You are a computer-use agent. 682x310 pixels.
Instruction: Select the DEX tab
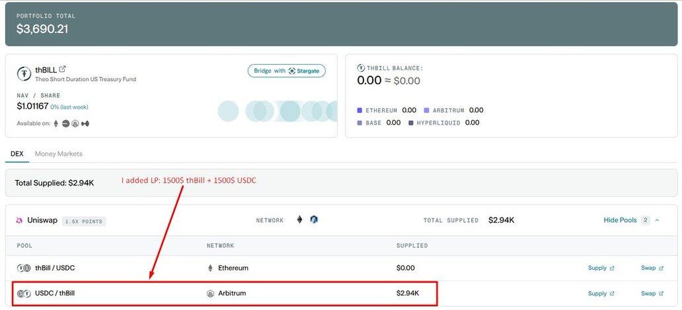[17, 154]
